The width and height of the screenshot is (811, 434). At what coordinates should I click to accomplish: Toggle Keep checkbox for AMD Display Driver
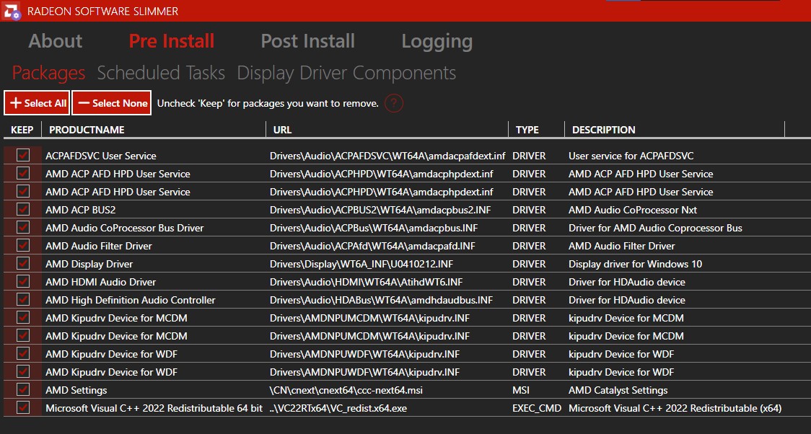23,264
